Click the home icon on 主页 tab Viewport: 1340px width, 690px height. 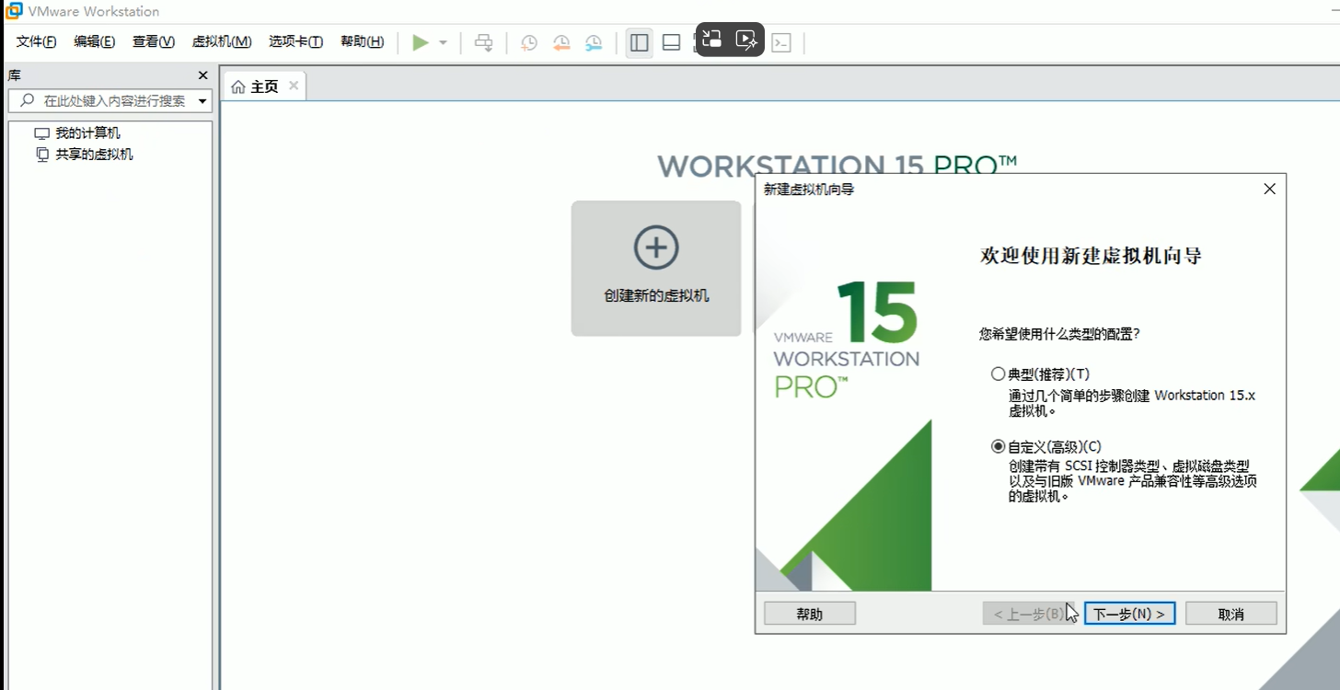coord(238,86)
